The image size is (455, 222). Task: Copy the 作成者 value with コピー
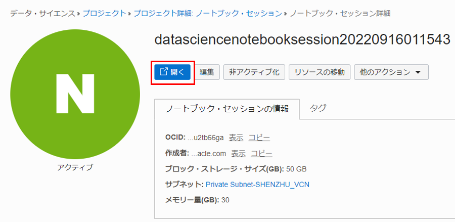click(261, 154)
